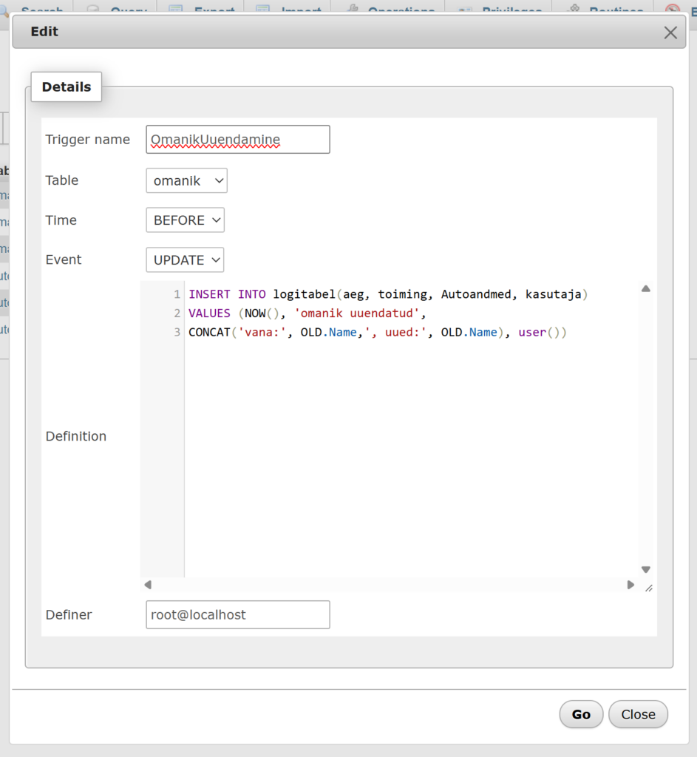Open the Event dropdown showing UPDATE
This screenshot has width=697, height=757.
[x=185, y=259]
